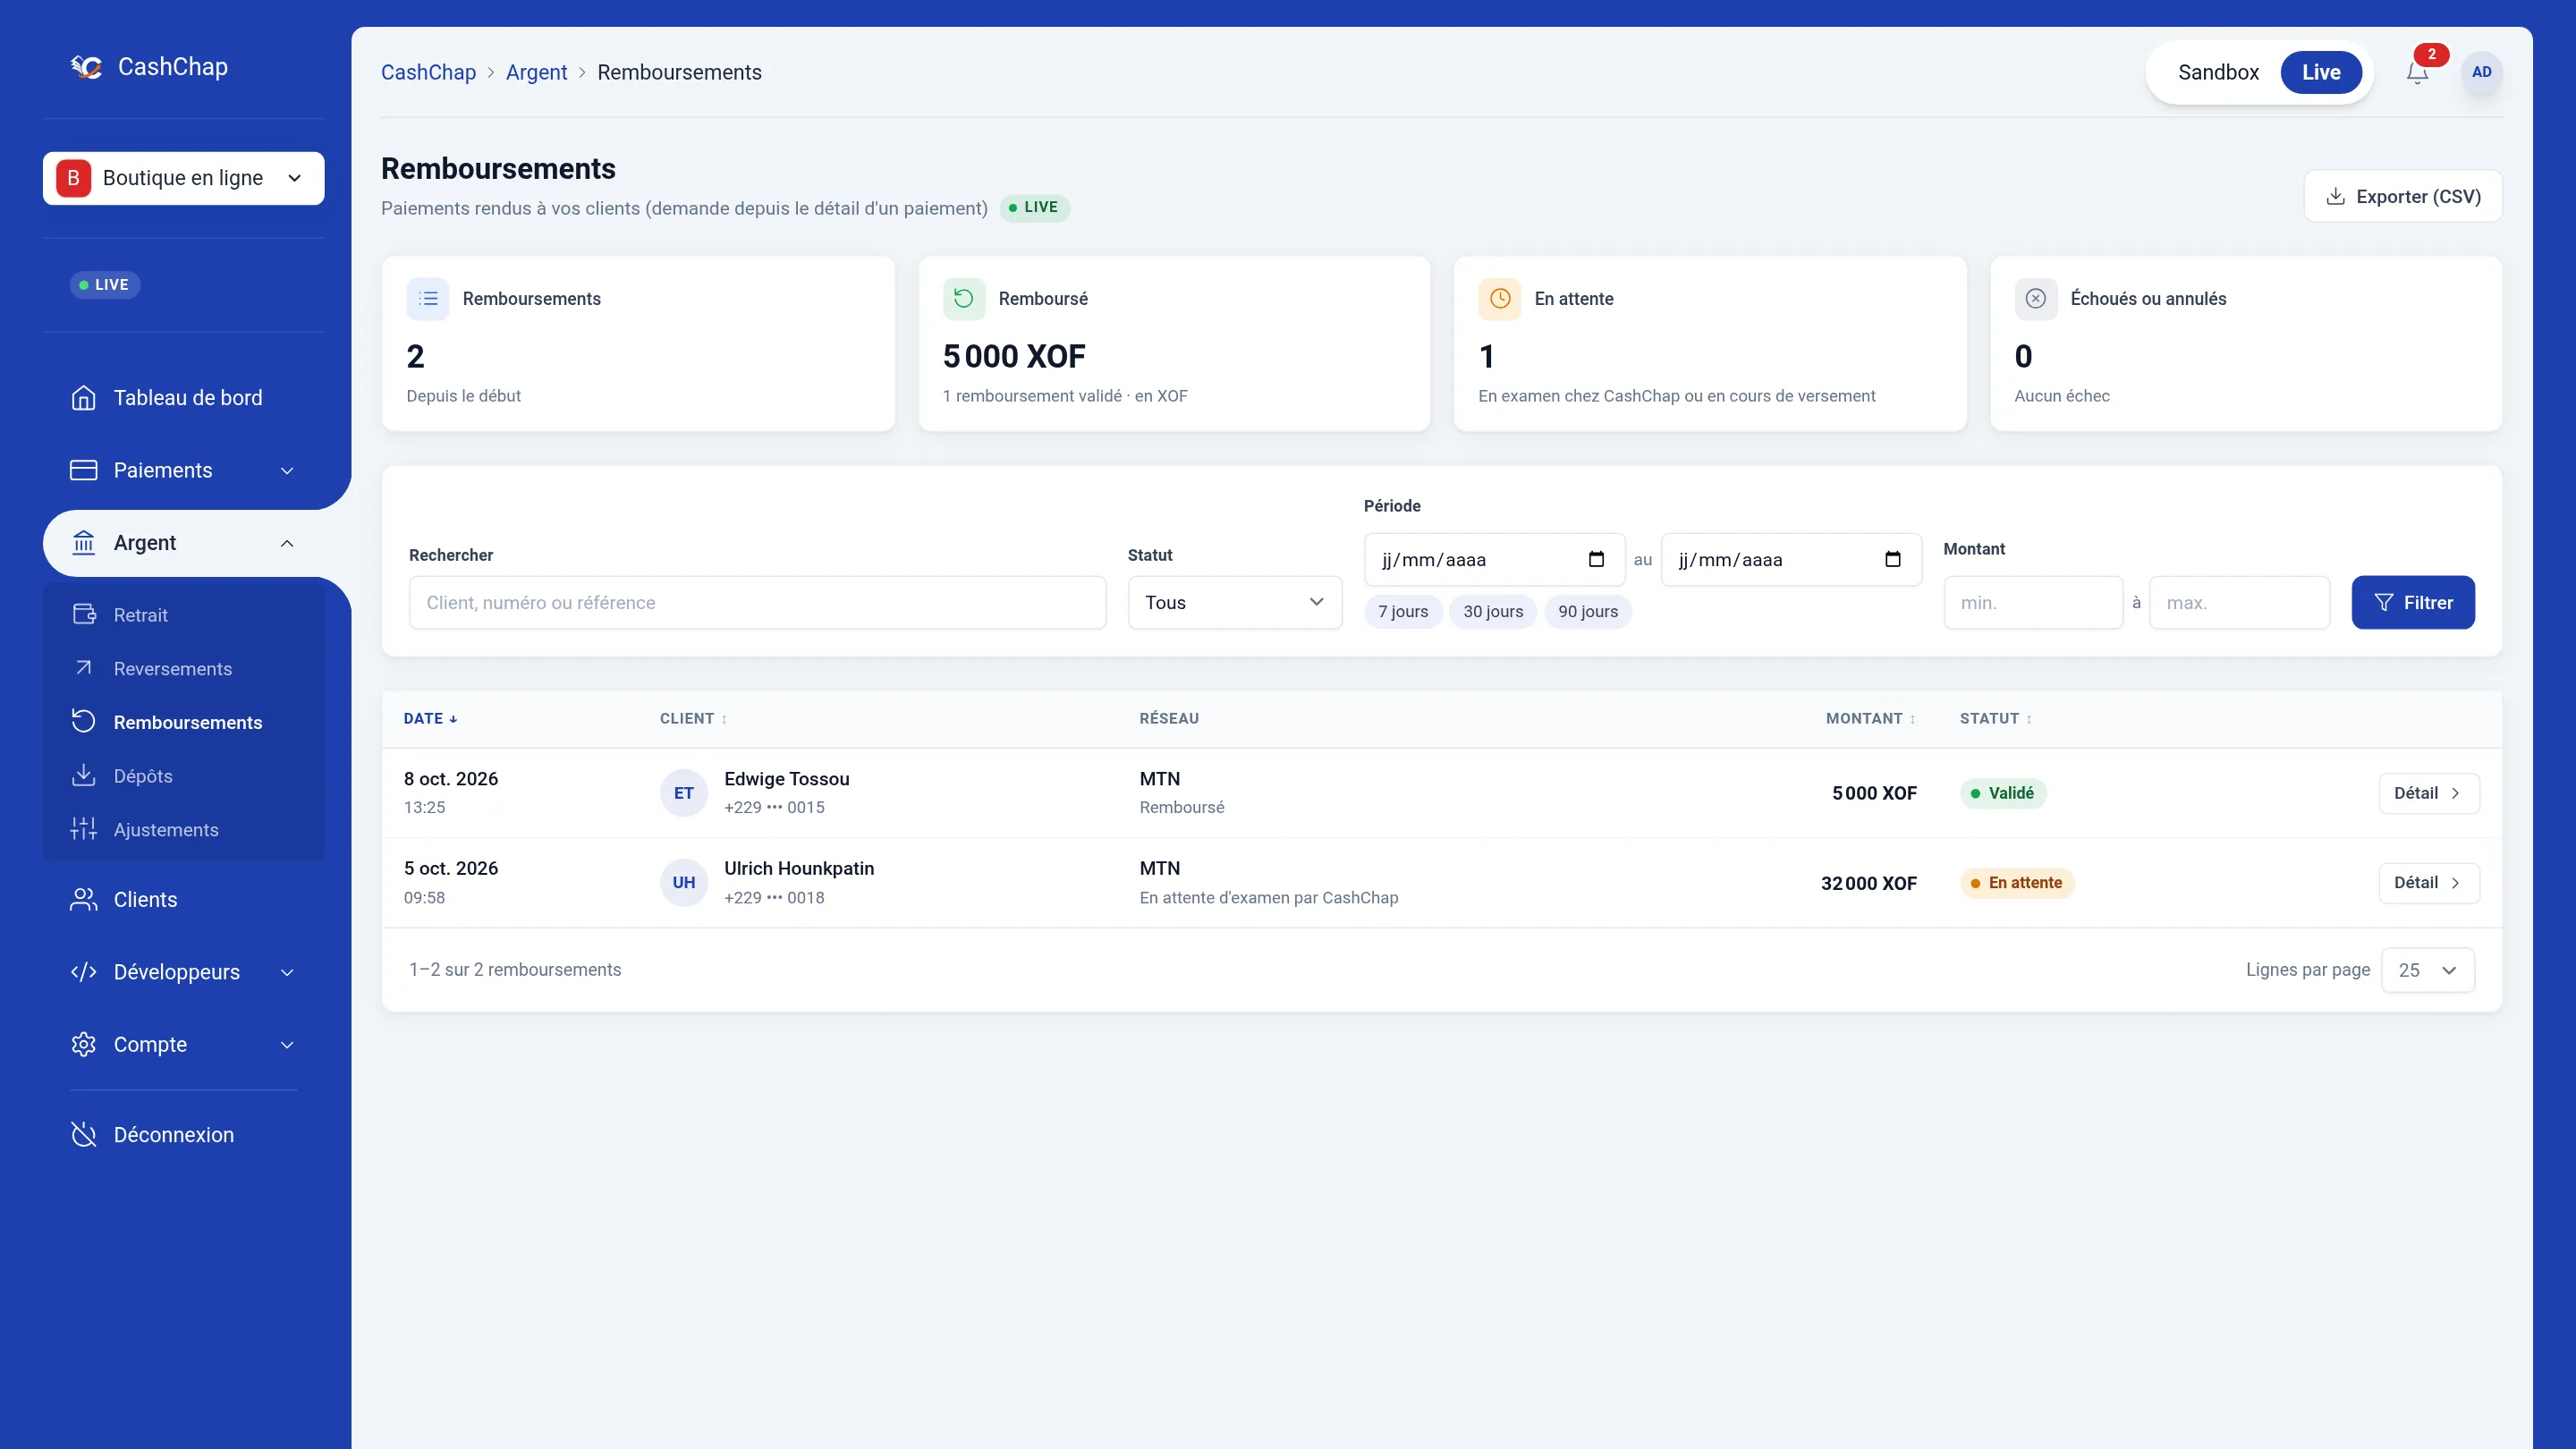Expand the Développeurs menu
2576x1449 pixels.
pos(184,972)
